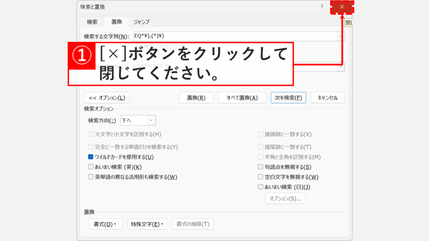429x241 pixels.
Task: Collapse options with << オプション button
Action: pos(106,97)
